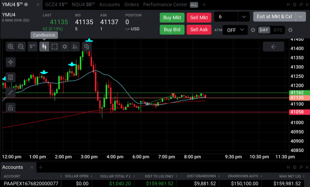The height and width of the screenshot is (187, 310).
Task: Open the ATM OFF dropdown
Action: (x=235, y=30)
